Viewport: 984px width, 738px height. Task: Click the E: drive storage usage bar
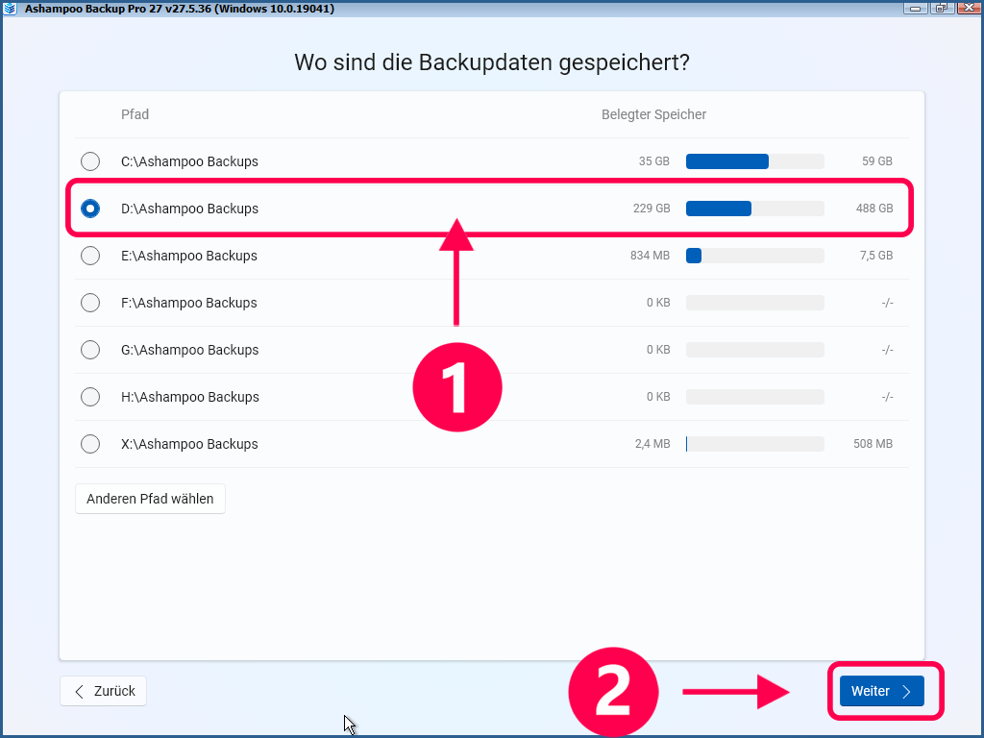[x=755, y=256]
